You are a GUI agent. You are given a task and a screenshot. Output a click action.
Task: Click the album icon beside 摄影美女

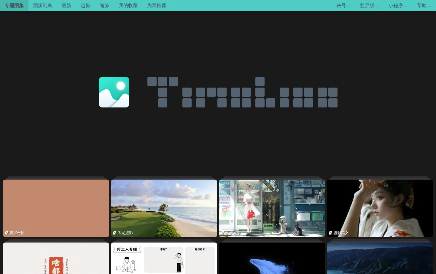click(330, 233)
